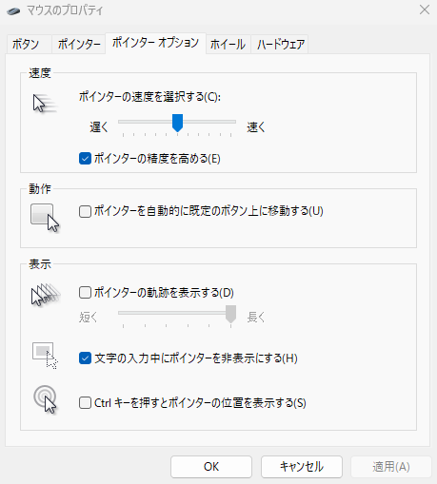Uncheck ポインターの精度を高める checkbox

point(85,159)
